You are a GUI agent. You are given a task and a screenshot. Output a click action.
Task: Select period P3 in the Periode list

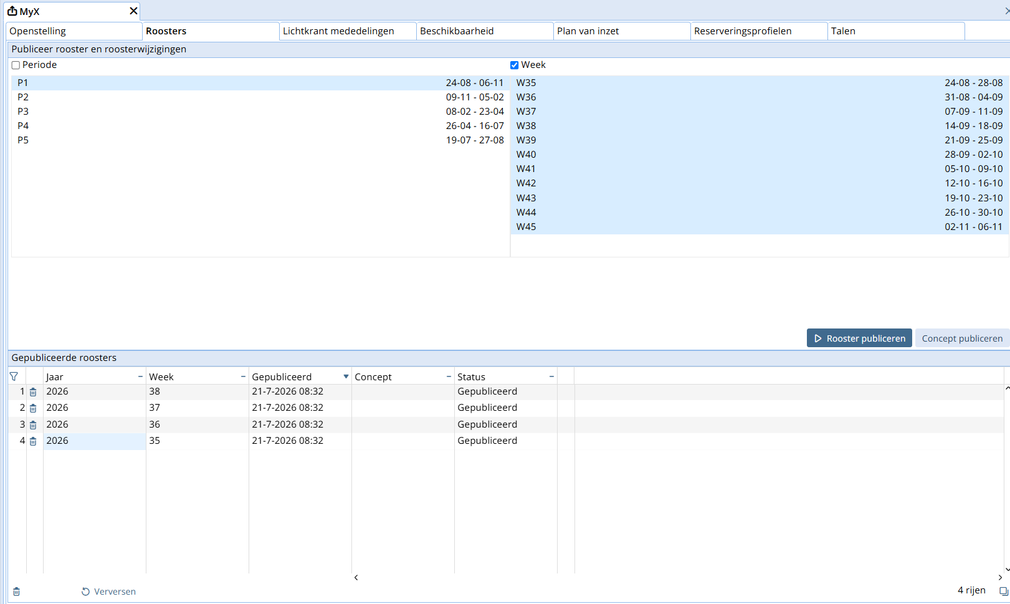click(x=260, y=112)
